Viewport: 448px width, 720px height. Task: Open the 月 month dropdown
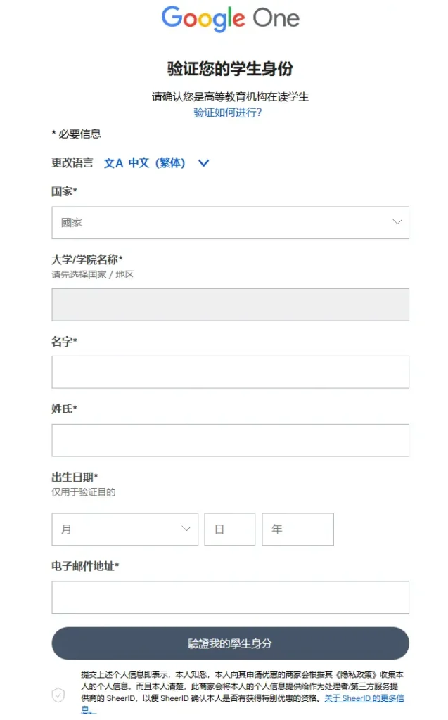124,529
